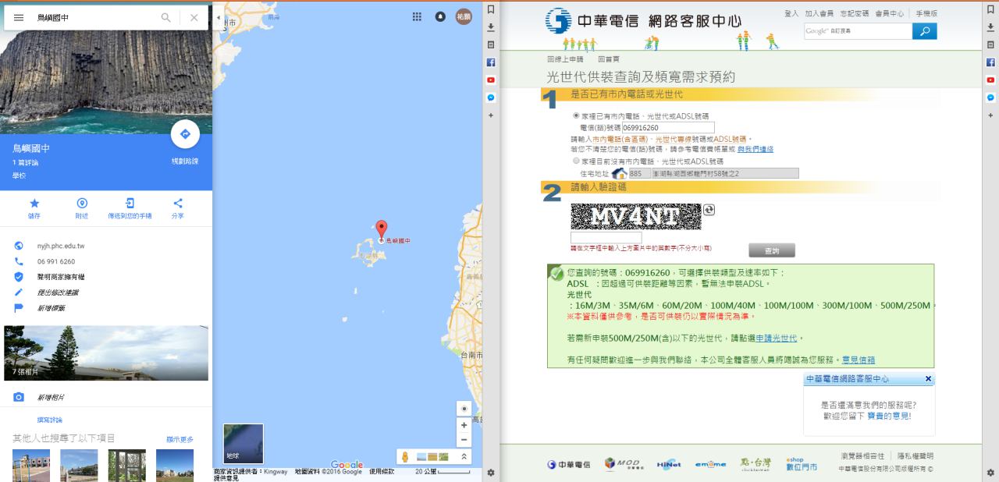Select the Pegman street view icon
The height and width of the screenshot is (482, 999).
[405, 457]
